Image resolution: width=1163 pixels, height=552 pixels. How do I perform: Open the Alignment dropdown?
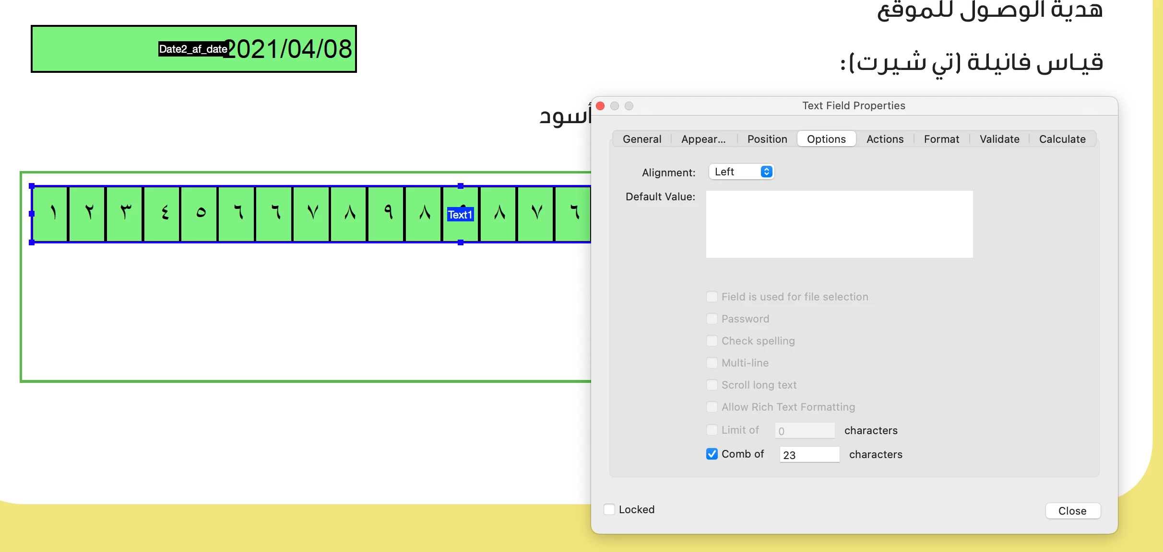pyautogui.click(x=742, y=172)
